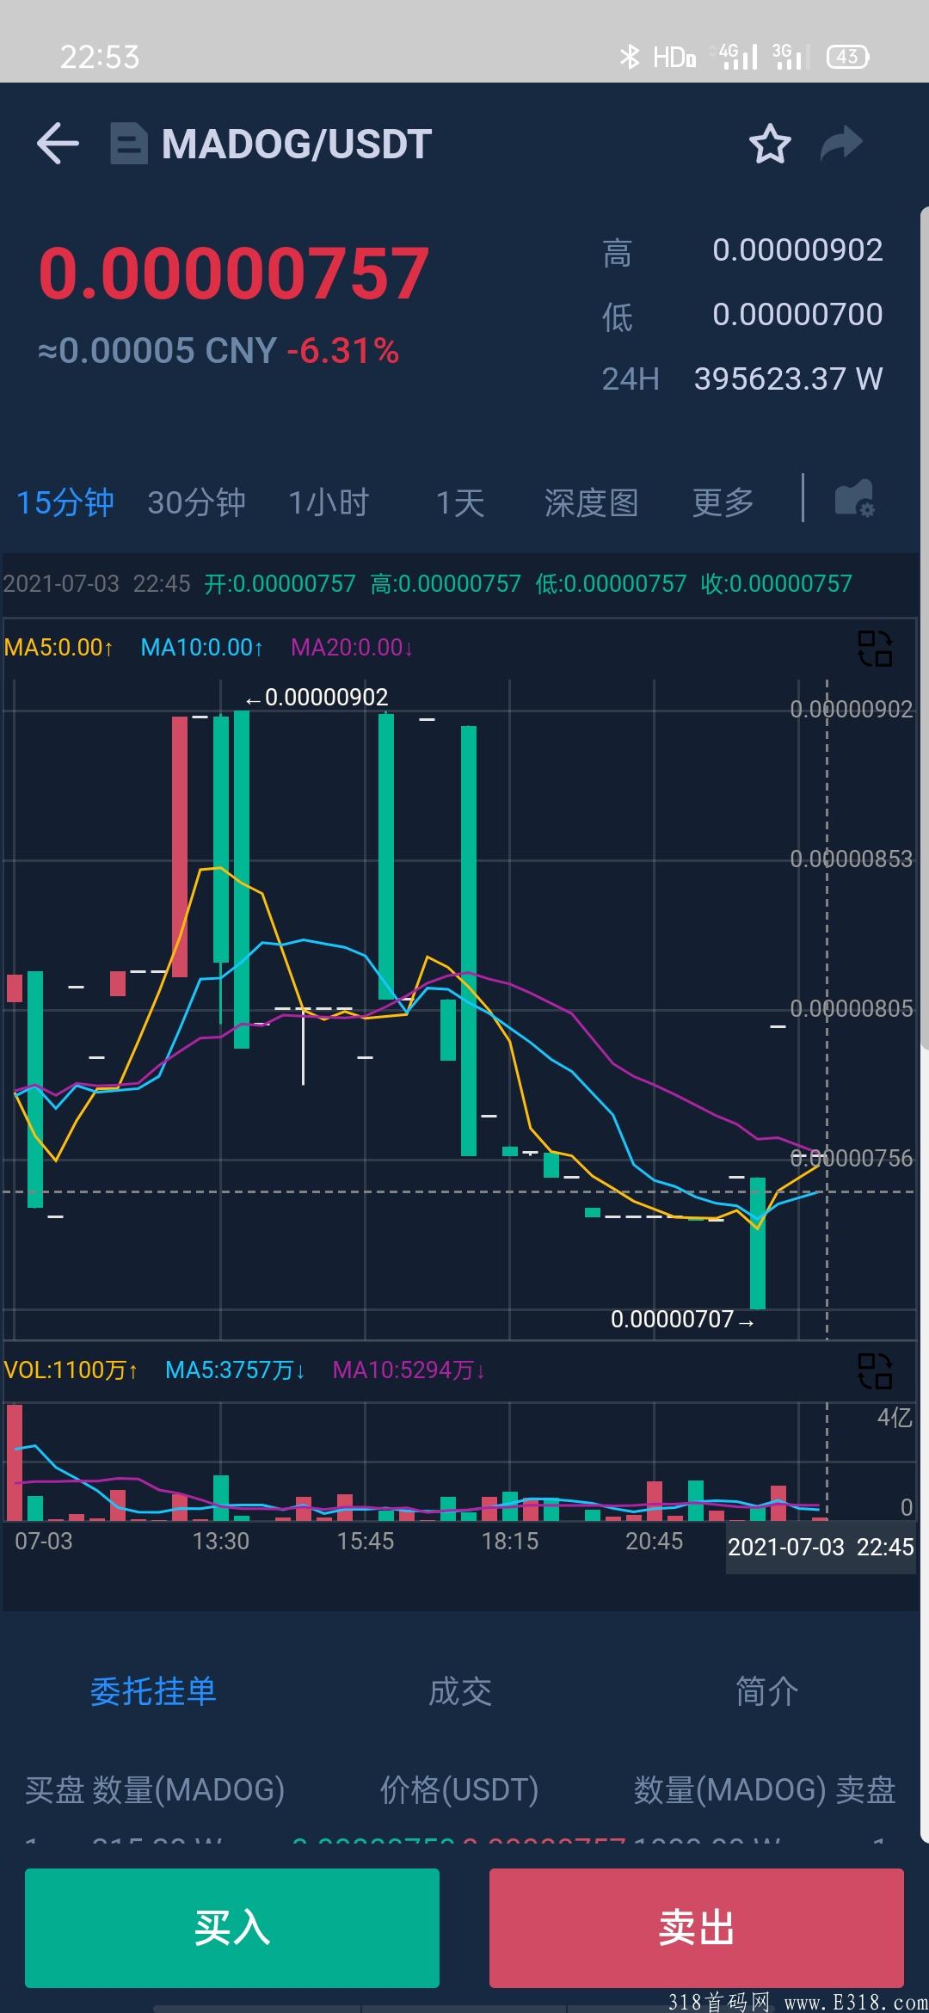Open the 简介 introduction tab
Image resolution: width=929 pixels, height=2013 pixels.
[766, 1691]
